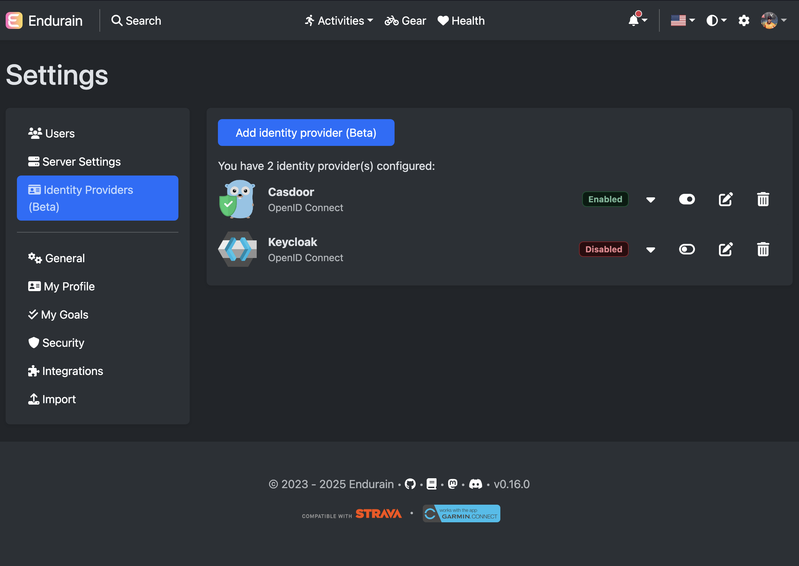799x566 pixels.
Task: Open the language selector flag dropdown
Action: pos(681,20)
